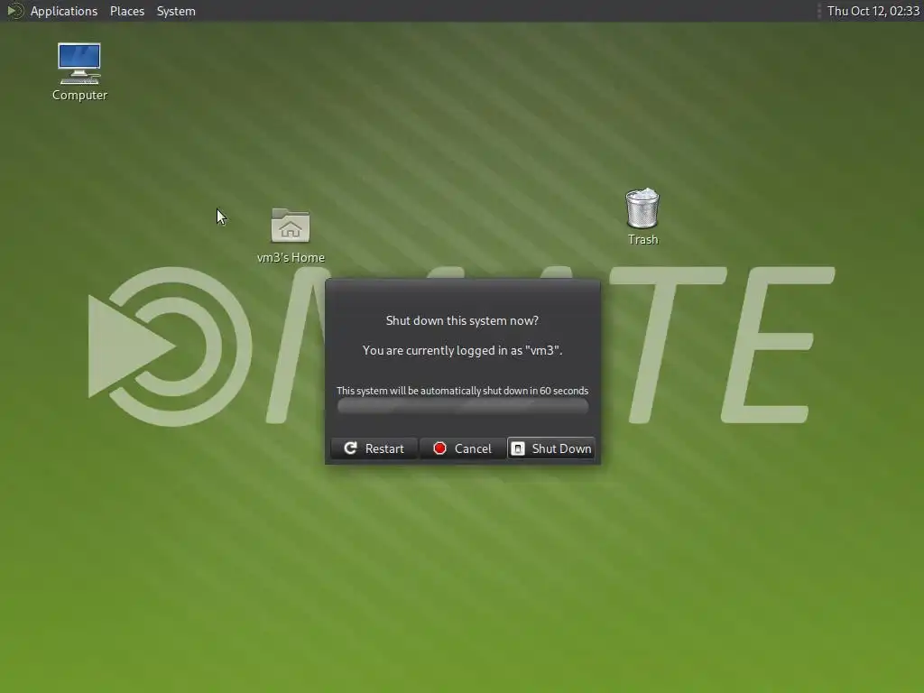Click the "Shut down this system now?" text
This screenshot has height=693, width=924.
click(x=462, y=320)
